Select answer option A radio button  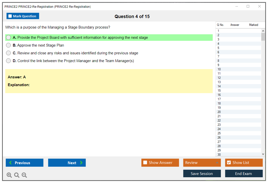(9, 38)
